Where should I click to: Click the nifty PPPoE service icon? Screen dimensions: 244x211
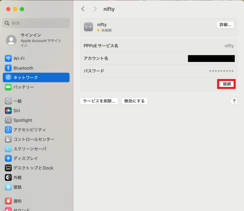(88, 27)
